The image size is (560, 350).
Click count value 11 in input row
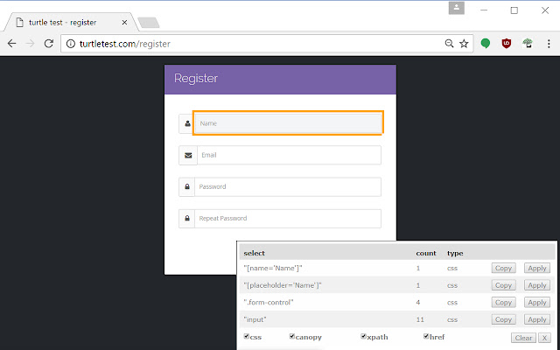click(x=420, y=319)
